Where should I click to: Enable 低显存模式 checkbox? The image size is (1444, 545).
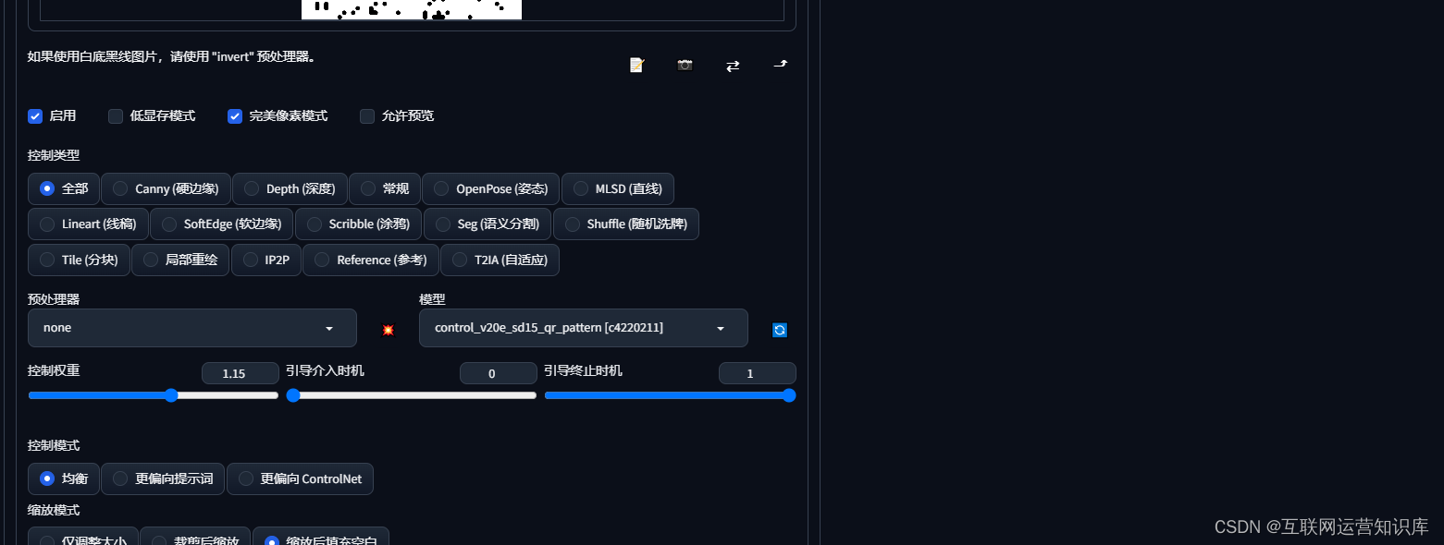pyautogui.click(x=116, y=116)
